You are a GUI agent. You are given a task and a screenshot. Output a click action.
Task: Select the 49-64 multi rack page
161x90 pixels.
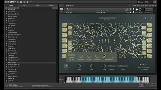click(147, 5)
